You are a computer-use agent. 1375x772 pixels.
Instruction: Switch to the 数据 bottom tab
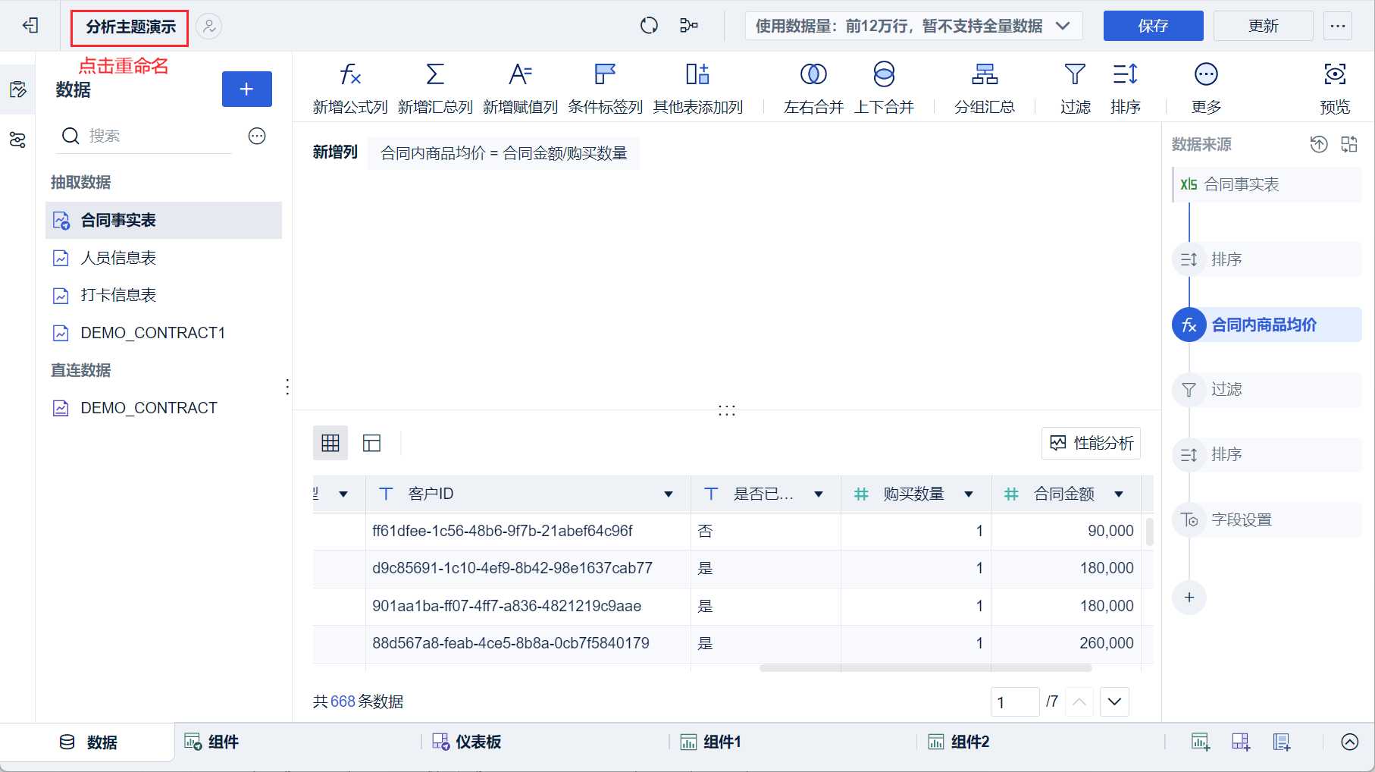click(88, 742)
